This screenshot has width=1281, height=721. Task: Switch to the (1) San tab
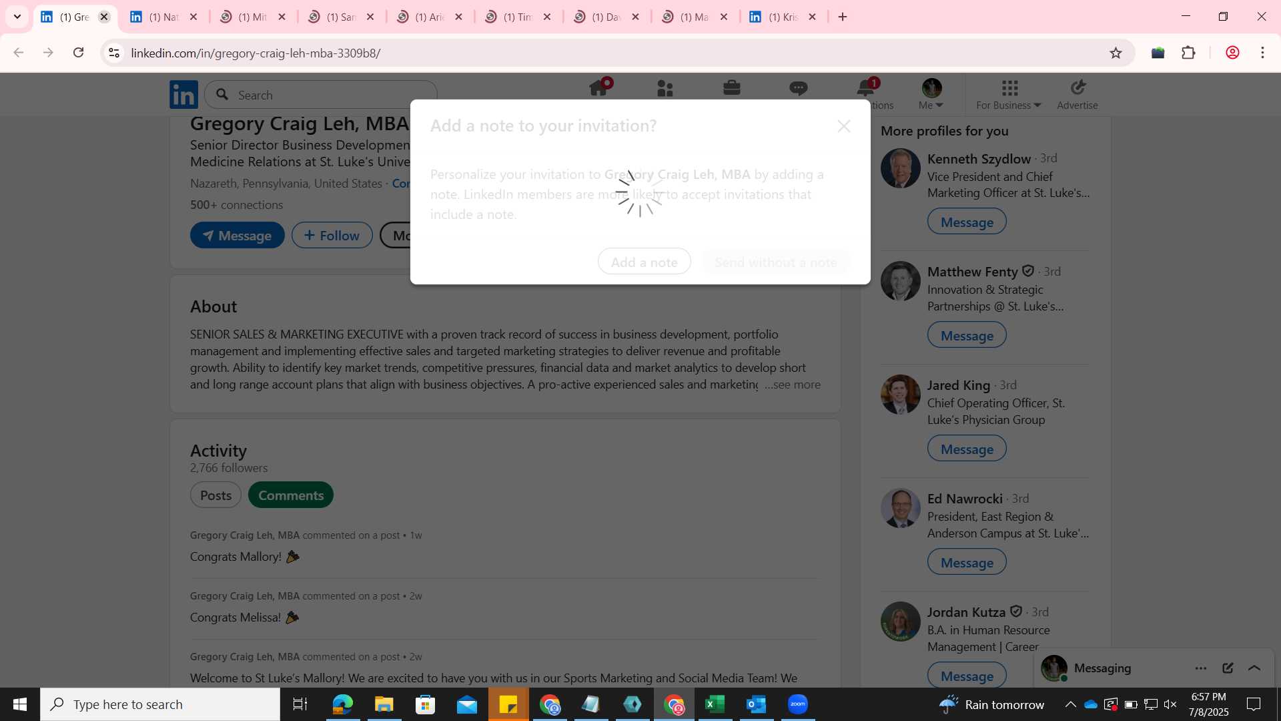[341, 17]
